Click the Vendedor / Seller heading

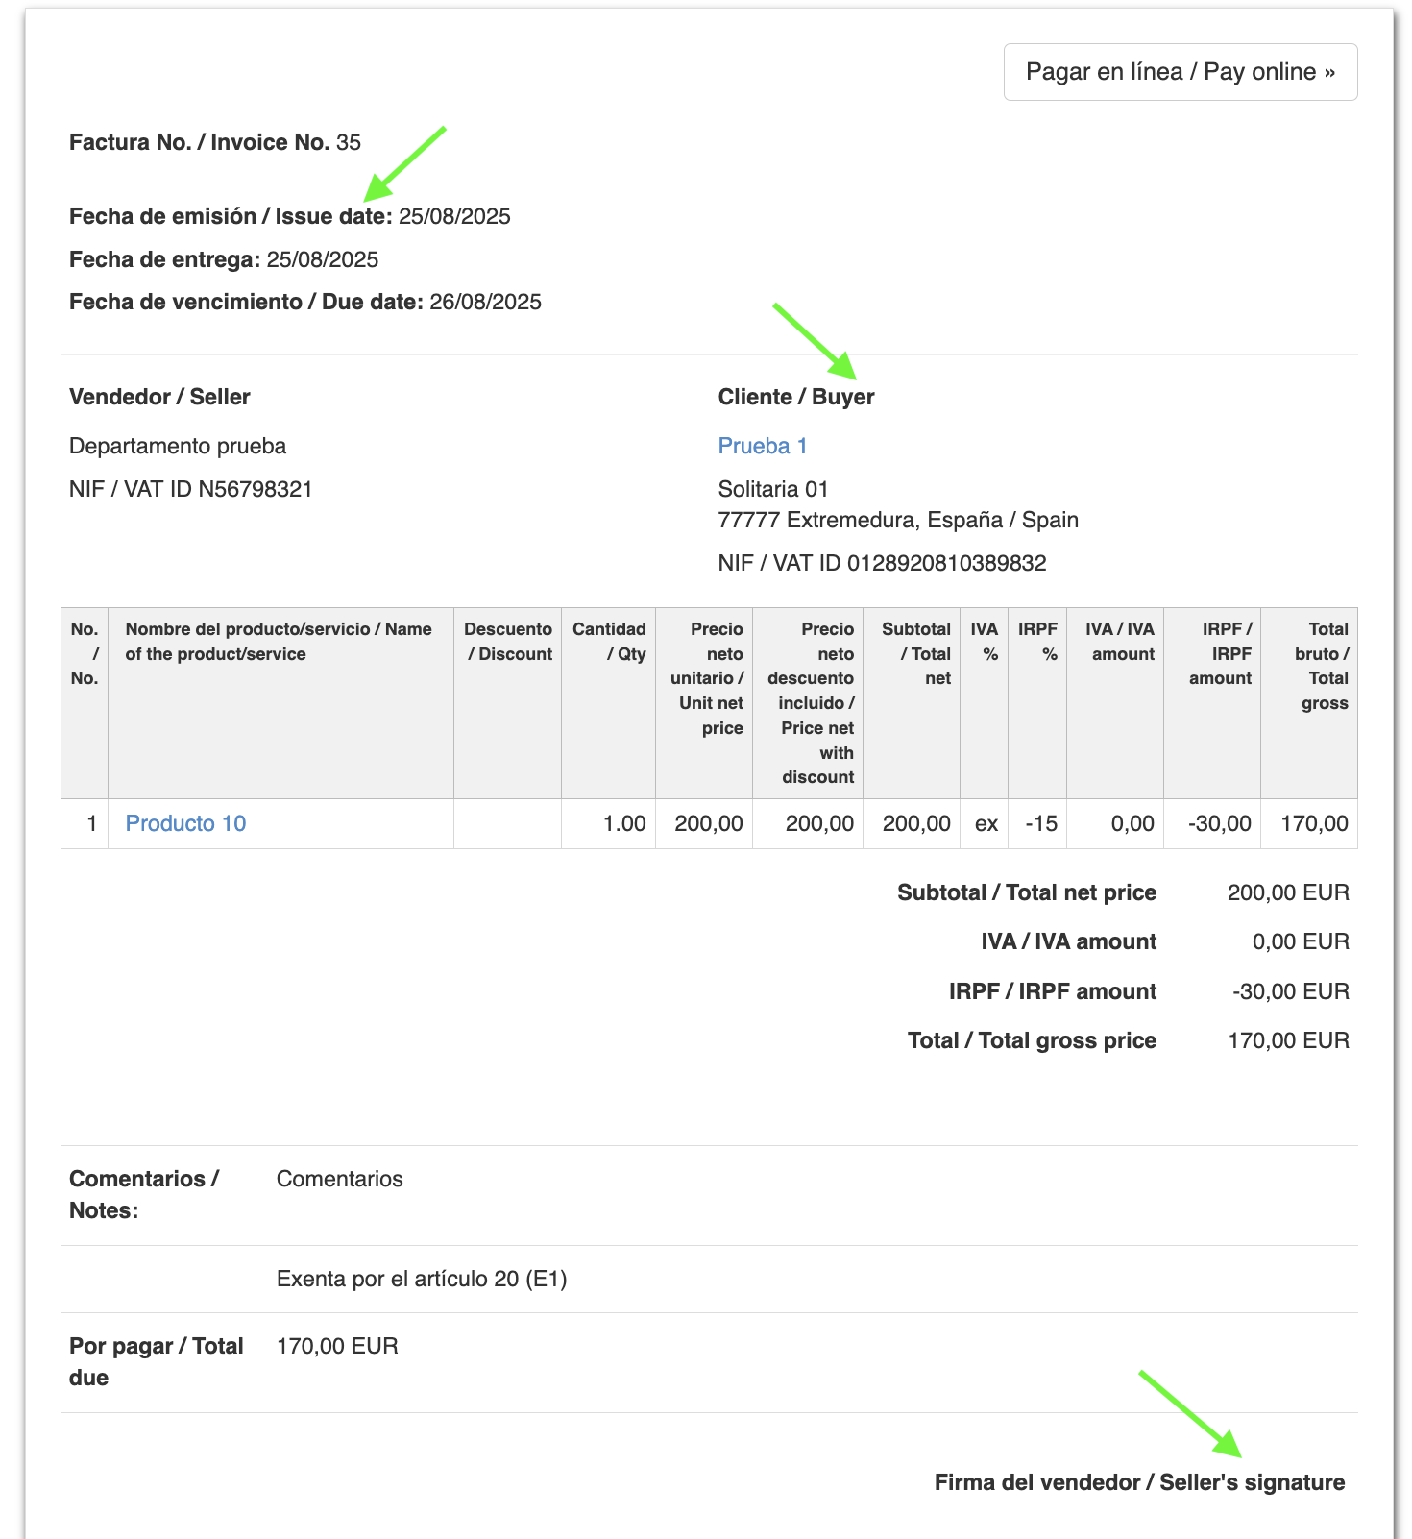159,397
